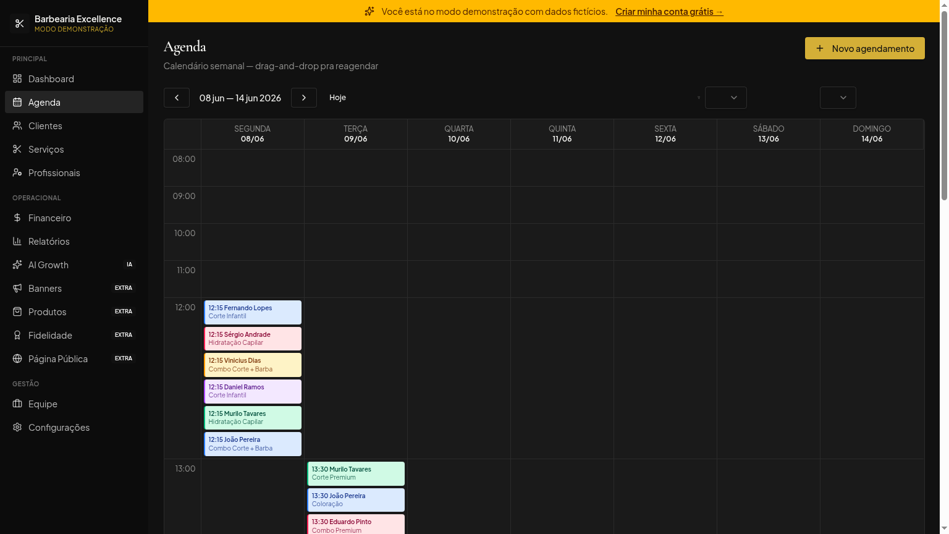This screenshot has width=949, height=534.
Task: Click the Novo agendamento button
Action: coord(865,48)
